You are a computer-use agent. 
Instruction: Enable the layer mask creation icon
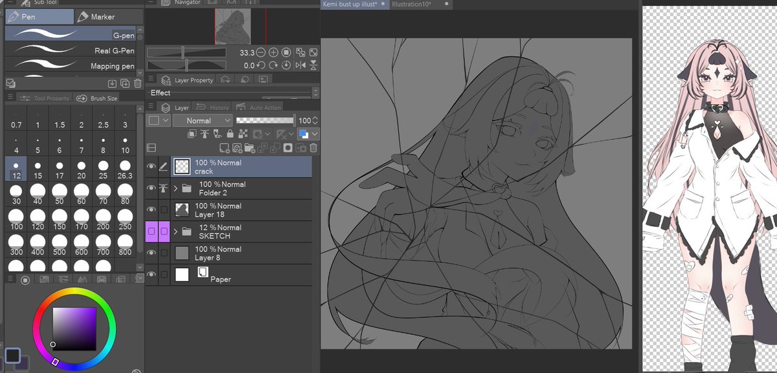[288, 147]
